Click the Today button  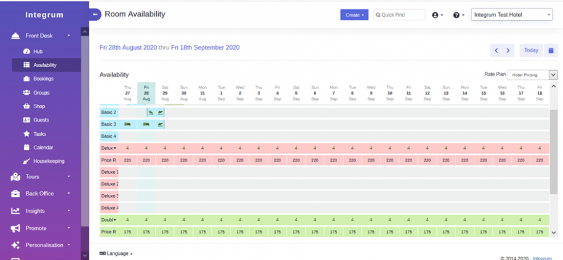530,50
